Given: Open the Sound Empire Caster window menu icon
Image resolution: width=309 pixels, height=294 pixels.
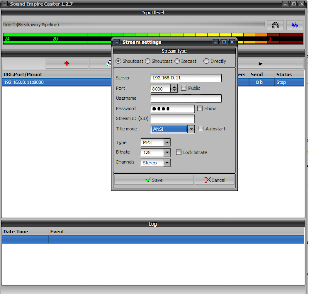Looking at the screenshot, I should coord(5,4).
